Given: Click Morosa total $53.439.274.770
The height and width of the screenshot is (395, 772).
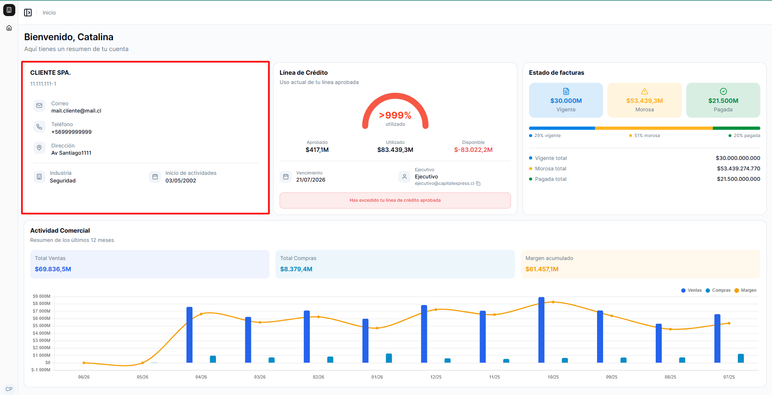Looking at the screenshot, I should (738, 168).
